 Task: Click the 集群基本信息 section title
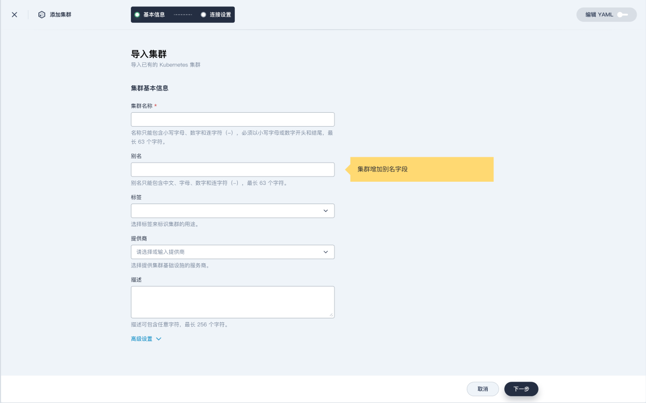coord(150,88)
